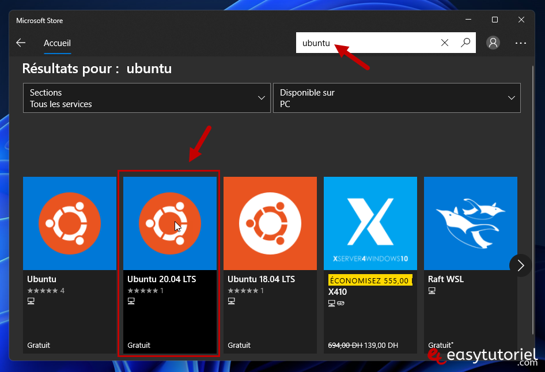Go back with the back arrow
Viewport: 545px width, 372px height.
point(21,43)
